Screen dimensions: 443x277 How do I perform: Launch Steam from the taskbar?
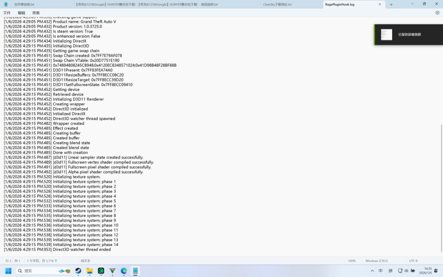point(78,271)
